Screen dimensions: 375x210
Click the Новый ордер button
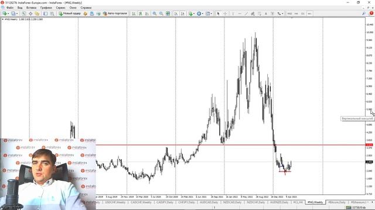[70, 13]
